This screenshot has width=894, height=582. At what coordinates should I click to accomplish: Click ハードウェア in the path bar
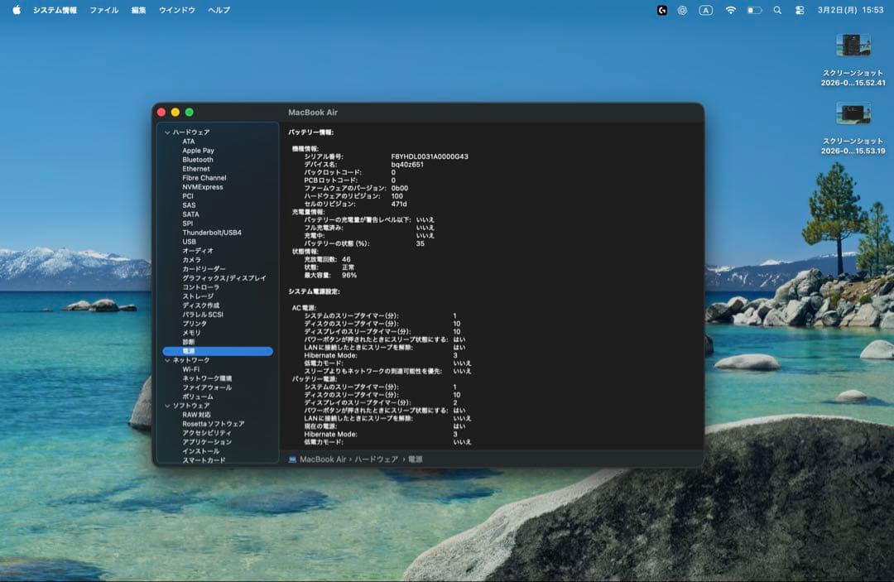pyautogui.click(x=377, y=459)
